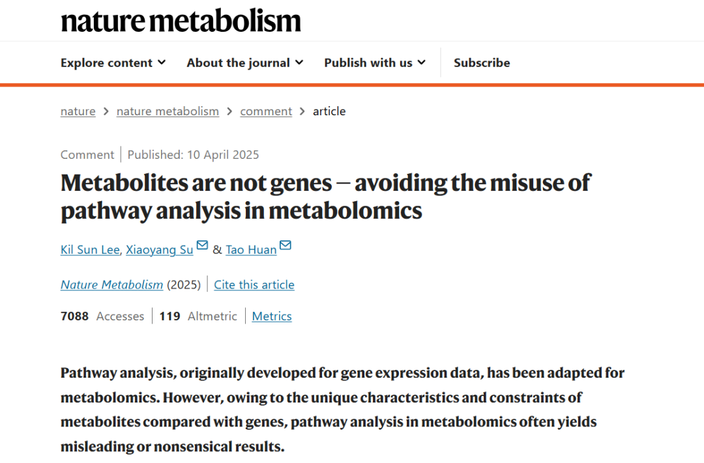Screen dimensions: 704x463
Task: Expand the Explore content dropdown
Action: 113,63
